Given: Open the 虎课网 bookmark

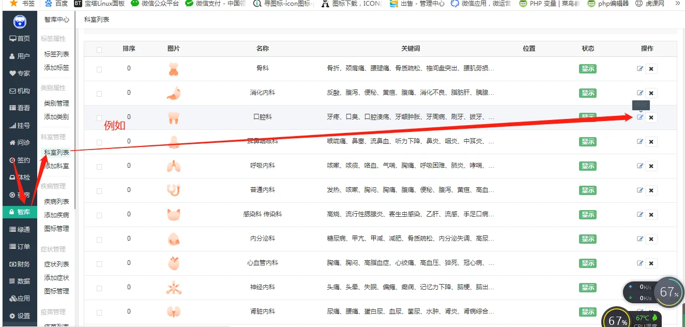Looking at the screenshot, I should 649,3.
